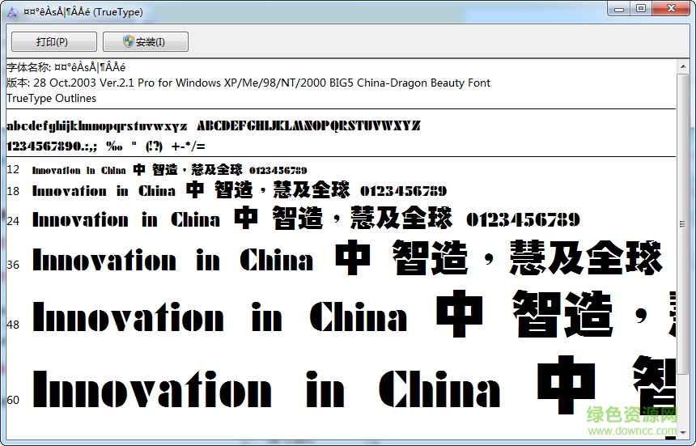Click 0123456789 in the 18-point row

pyautogui.click(x=404, y=191)
